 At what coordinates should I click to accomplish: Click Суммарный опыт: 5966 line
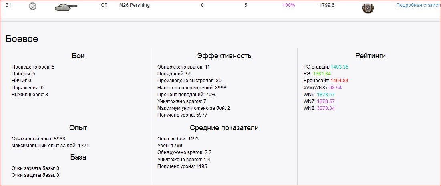(x=38, y=139)
